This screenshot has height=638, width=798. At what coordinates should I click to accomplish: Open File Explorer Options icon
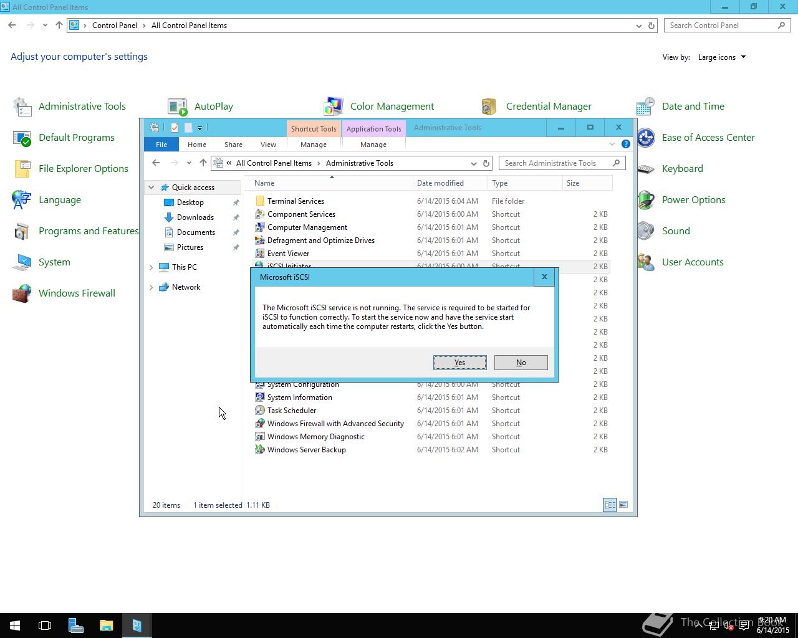pyautogui.click(x=22, y=169)
